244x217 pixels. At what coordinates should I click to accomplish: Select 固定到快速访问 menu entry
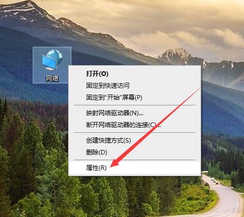click(x=108, y=85)
